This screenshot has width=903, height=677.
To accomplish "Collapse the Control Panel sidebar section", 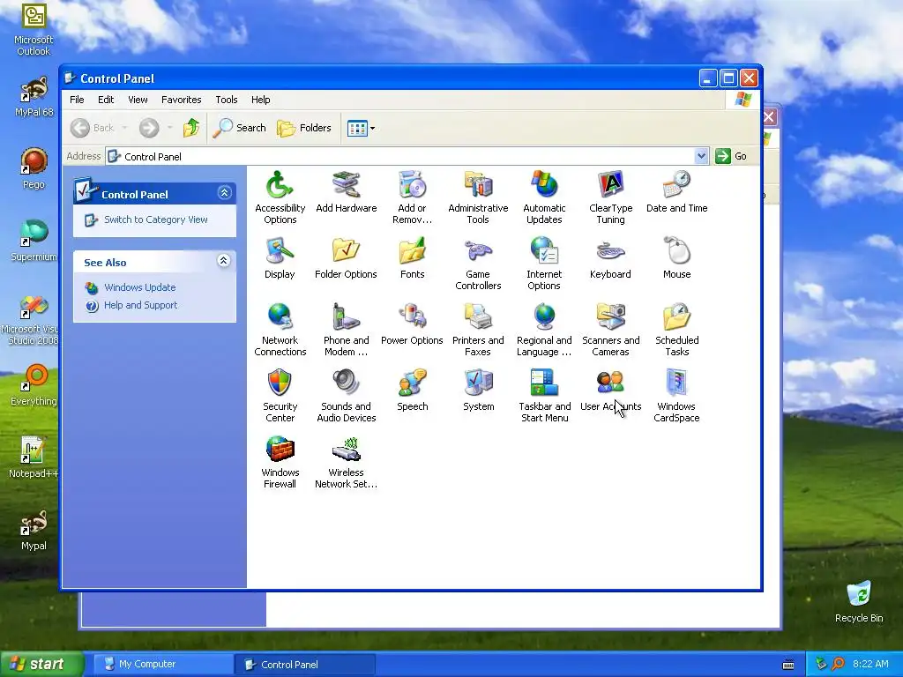I will [x=225, y=193].
